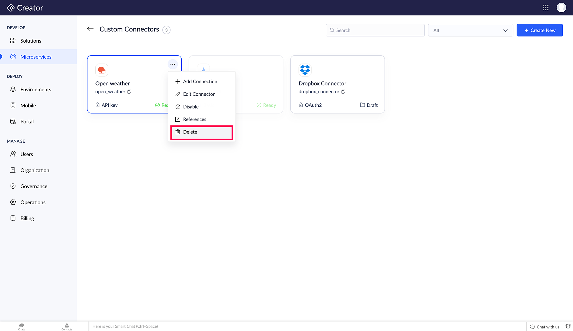Click the user profile avatar
The height and width of the screenshot is (331, 573).
(561, 8)
